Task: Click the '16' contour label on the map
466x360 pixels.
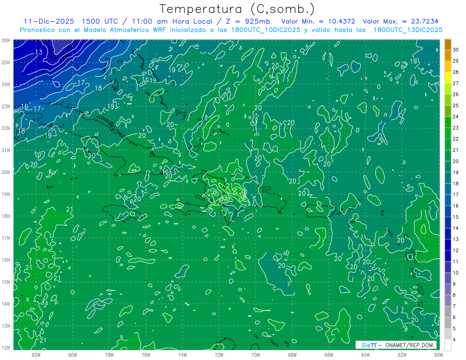Action: 24,106
